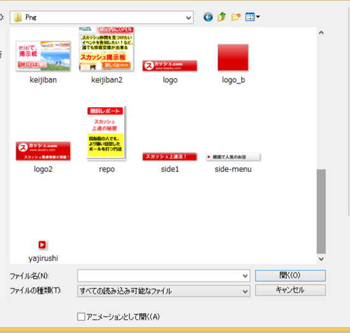Screen dimensions: 350x333
Task: Click the keijiban2 file name label
Action: click(107, 80)
